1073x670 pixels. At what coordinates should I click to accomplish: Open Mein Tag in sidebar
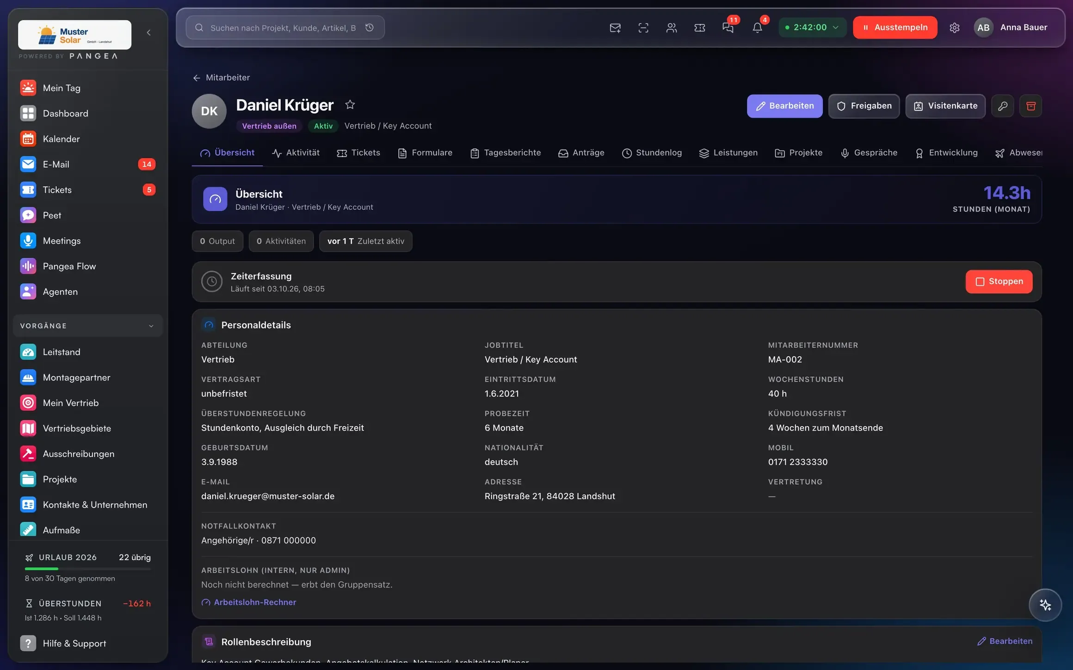(88, 88)
